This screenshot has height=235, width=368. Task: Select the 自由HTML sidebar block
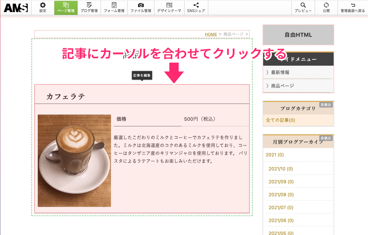[x=298, y=35]
